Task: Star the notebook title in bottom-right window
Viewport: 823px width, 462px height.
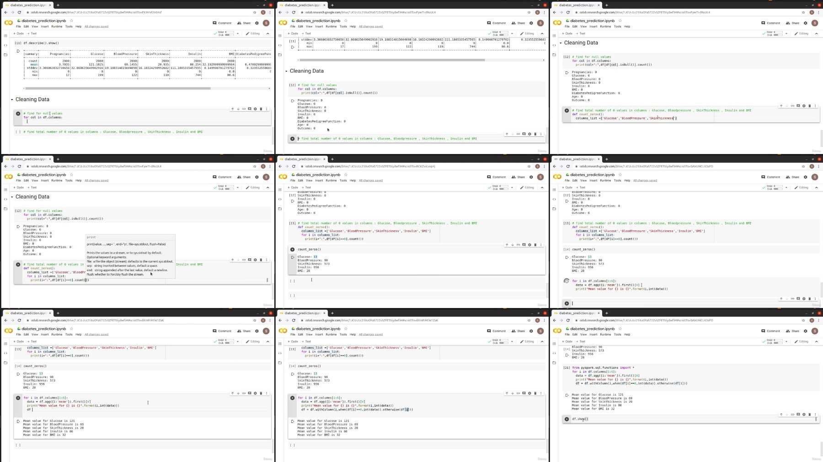Action: [x=620, y=329]
